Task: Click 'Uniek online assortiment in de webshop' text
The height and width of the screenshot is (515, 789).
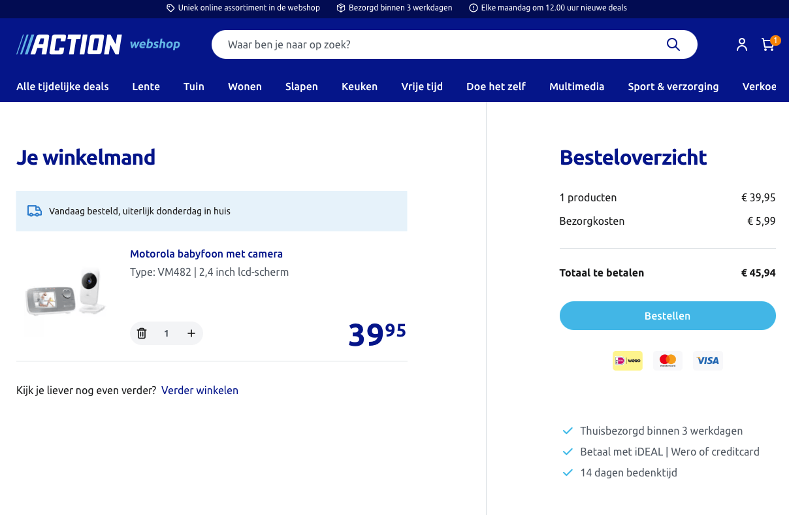Action: pyautogui.click(x=249, y=8)
